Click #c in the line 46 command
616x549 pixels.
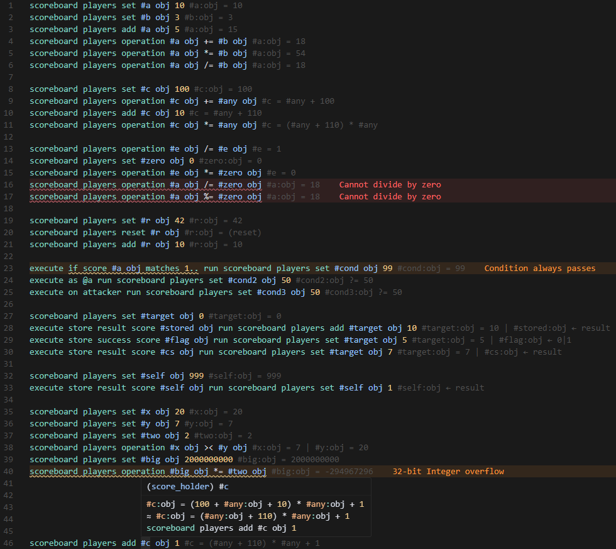coord(145,543)
